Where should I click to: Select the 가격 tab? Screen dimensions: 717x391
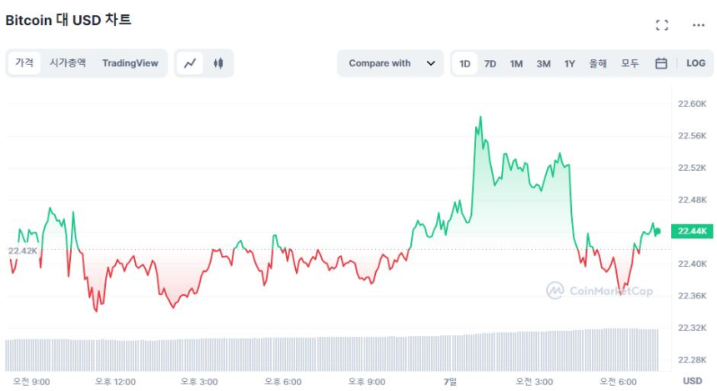tap(24, 63)
